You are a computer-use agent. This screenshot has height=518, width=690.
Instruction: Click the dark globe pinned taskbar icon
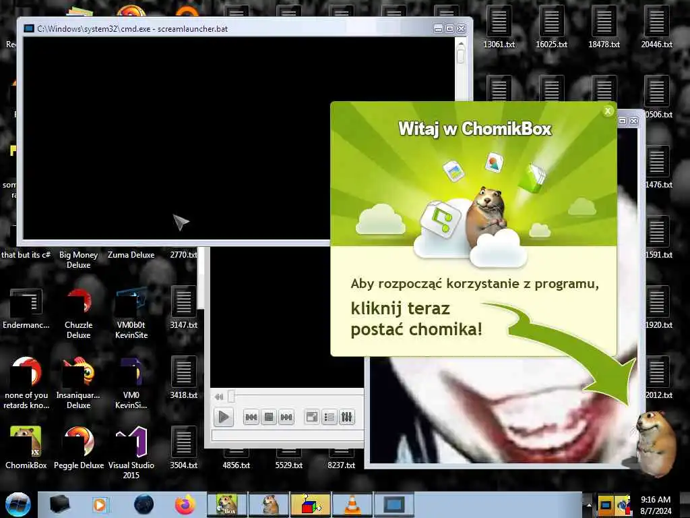click(x=144, y=505)
